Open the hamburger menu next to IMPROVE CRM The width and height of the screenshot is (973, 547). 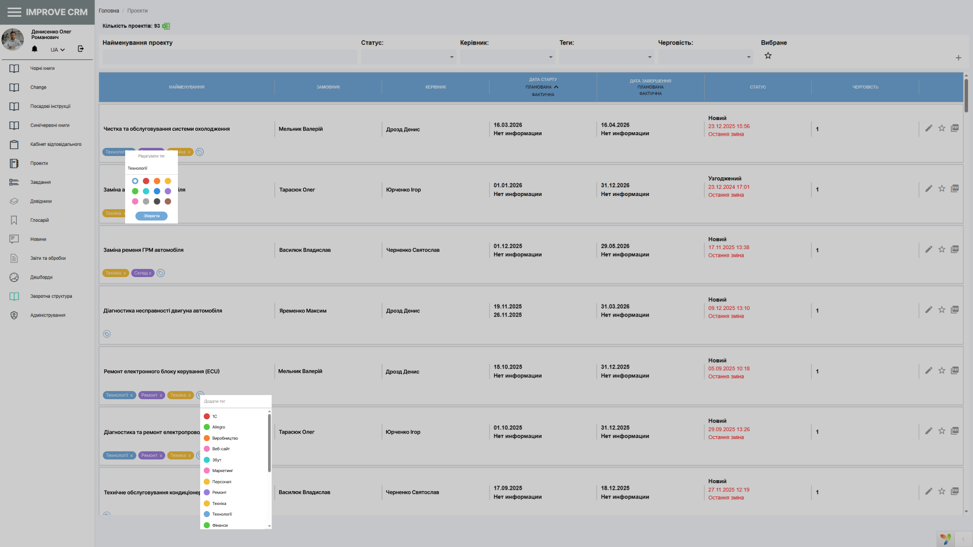click(14, 12)
